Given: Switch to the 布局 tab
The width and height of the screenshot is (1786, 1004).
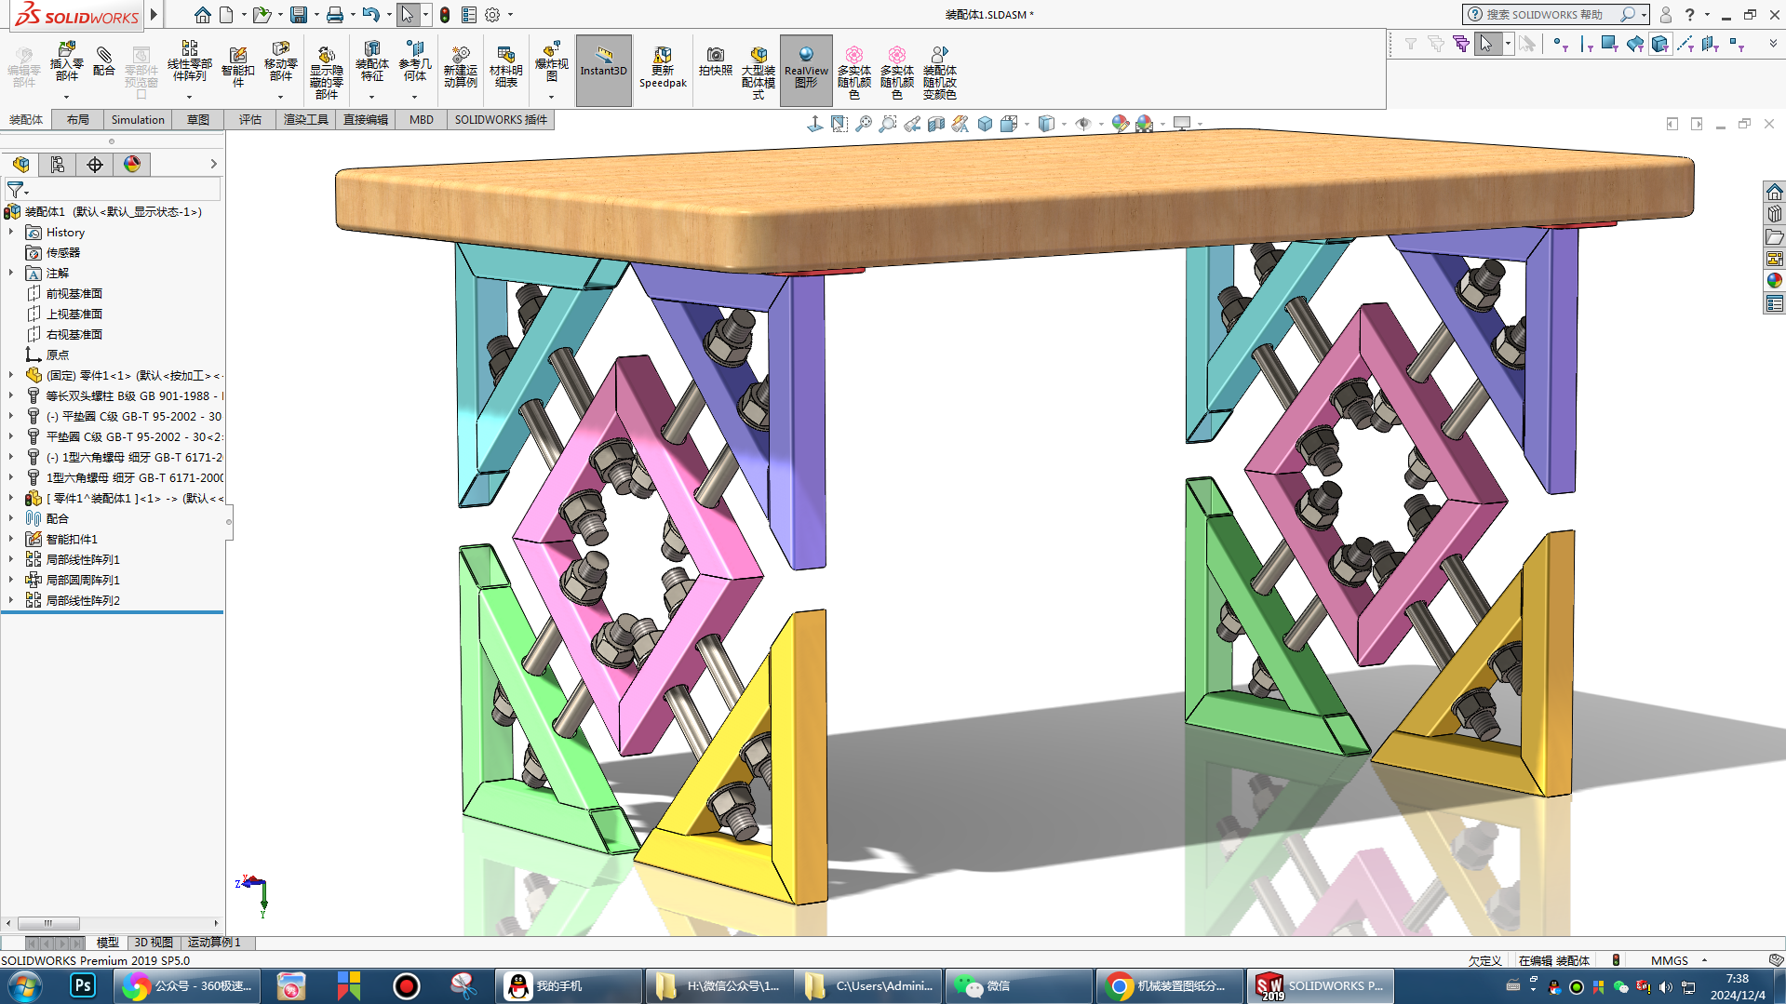Looking at the screenshot, I should point(78,119).
